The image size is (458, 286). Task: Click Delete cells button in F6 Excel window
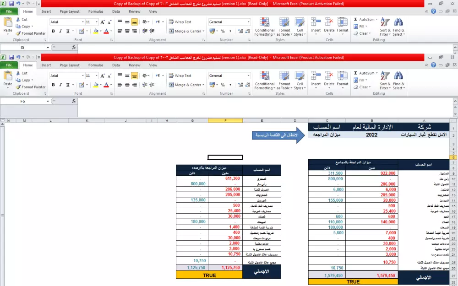click(329, 80)
